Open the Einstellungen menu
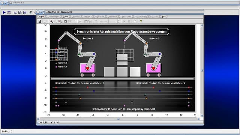 point(53,16)
